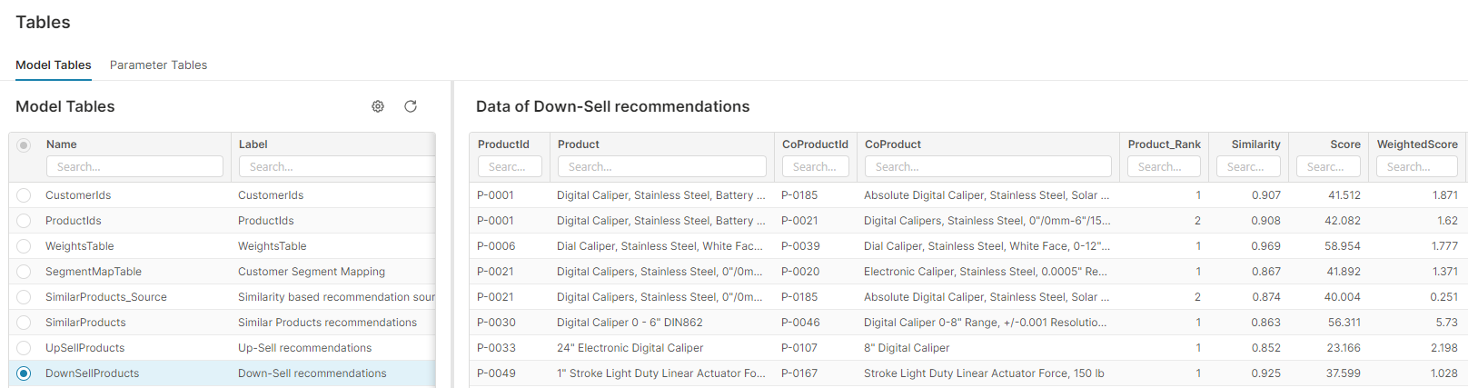Pick the WeightsTable radio button
The image size is (1468, 388).
click(24, 246)
